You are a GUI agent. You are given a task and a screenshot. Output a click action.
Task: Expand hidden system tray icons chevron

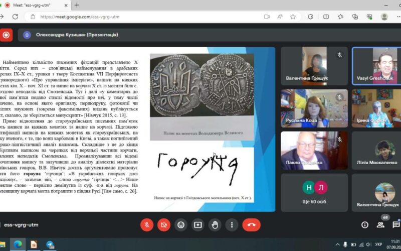[x=338, y=244]
